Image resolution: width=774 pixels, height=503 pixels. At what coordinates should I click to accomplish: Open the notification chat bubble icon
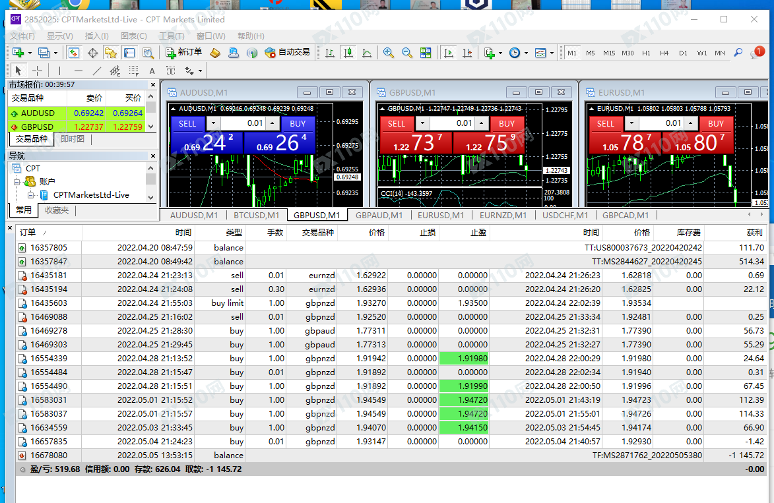tap(756, 53)
